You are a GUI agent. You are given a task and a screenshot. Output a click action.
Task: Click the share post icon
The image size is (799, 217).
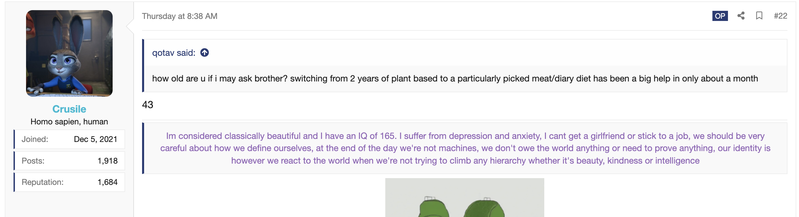click(741, 16)
